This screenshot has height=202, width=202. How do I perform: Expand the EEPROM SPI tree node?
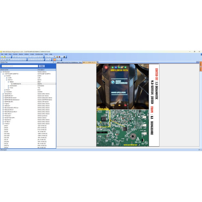tap(3, 102)
